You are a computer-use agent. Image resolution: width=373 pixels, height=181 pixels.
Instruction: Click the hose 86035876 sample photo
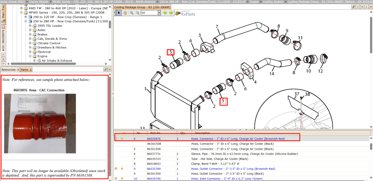point(40,124)
